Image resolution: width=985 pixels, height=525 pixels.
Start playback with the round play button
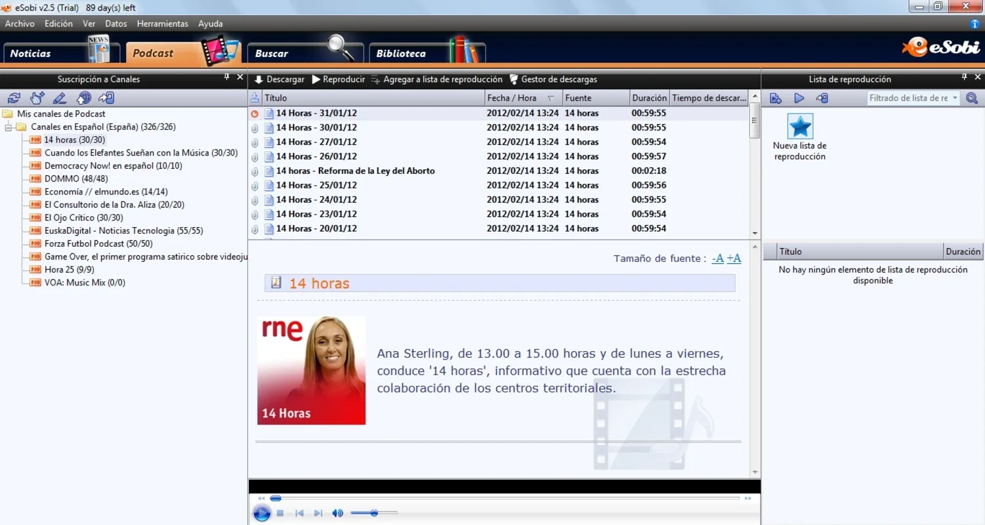tap(261, 513)
